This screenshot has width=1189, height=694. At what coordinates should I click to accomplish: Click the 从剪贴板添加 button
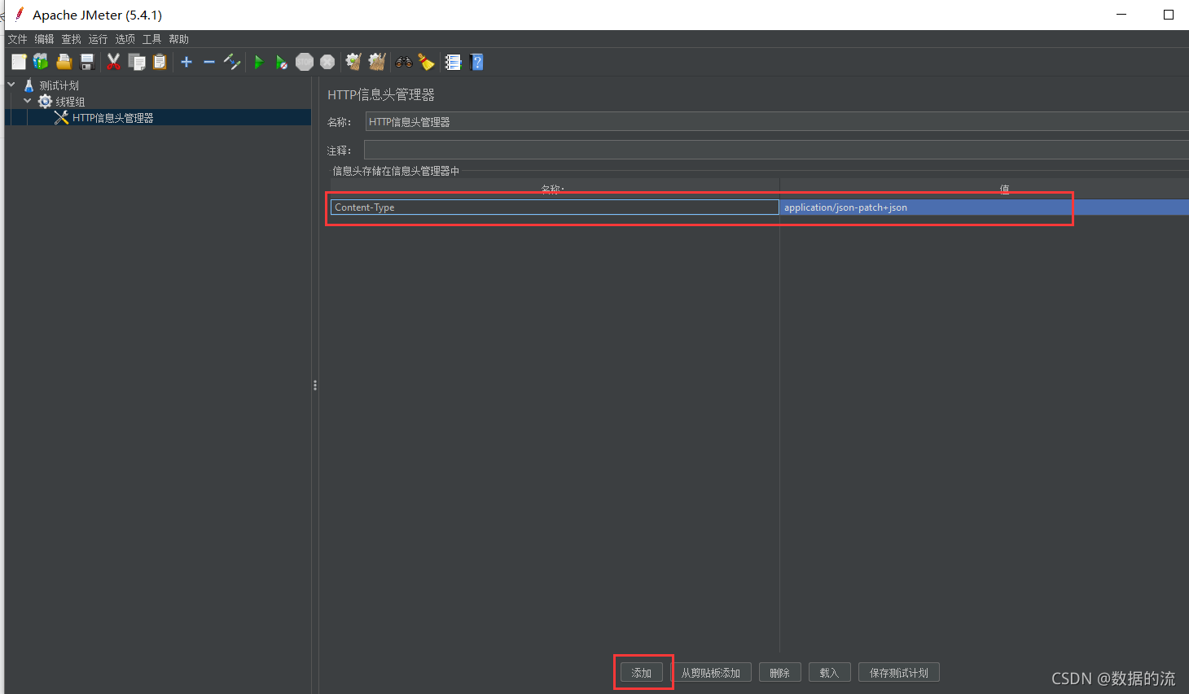tap(711, 673)
